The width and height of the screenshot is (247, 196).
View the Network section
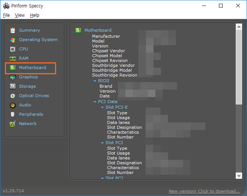click(x=28, y=124)
